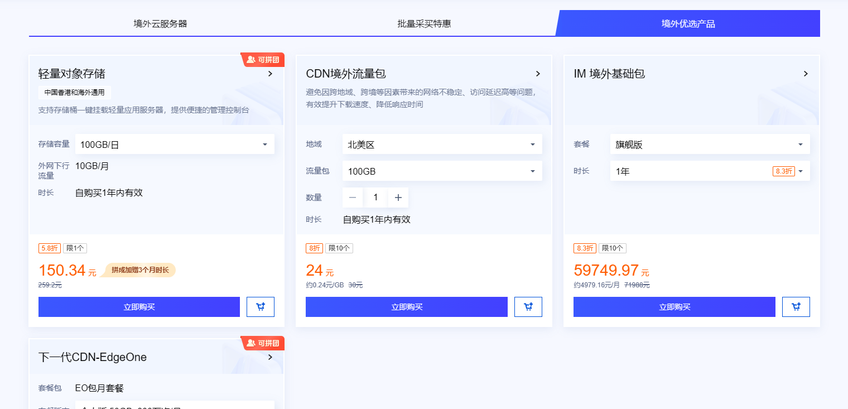The image size is (848, 409).
Task: Click the quantity input showing 1
Action: pos(375,197)
